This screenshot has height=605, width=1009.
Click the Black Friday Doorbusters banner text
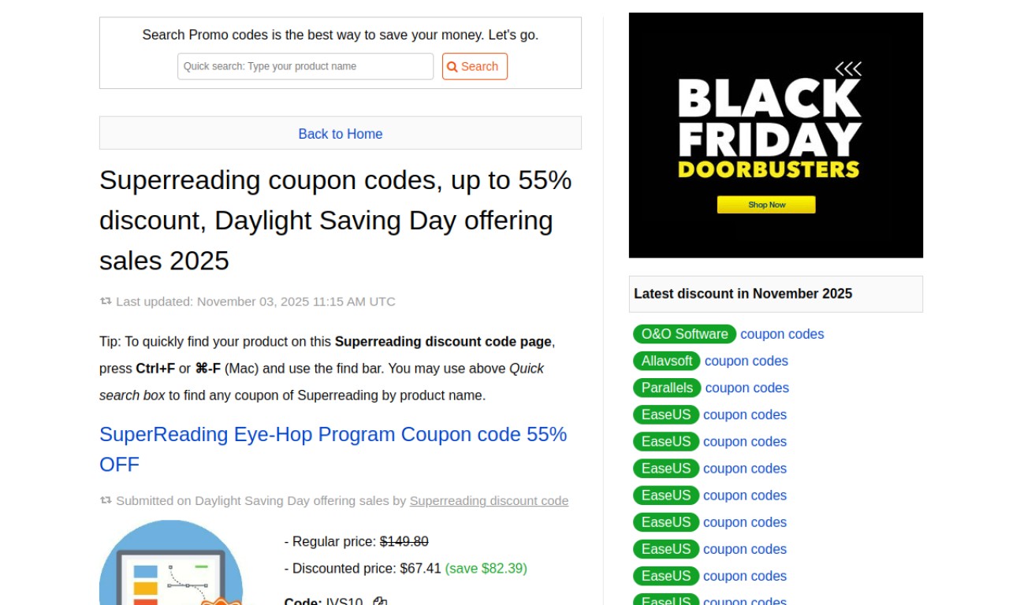pyautogui.click(x=769, y=130)
